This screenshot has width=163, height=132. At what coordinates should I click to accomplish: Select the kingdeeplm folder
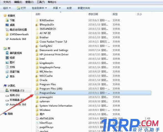[47, 63]
